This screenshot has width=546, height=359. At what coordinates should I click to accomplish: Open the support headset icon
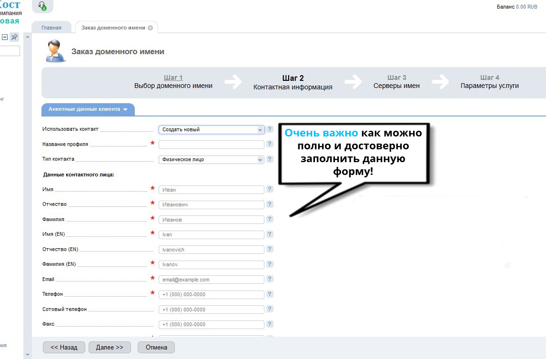[x=42, y=6]
